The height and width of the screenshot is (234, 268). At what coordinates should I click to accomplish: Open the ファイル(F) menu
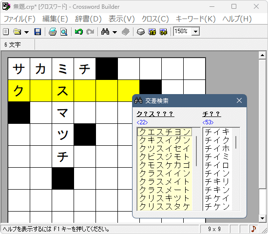pos(19,19)
